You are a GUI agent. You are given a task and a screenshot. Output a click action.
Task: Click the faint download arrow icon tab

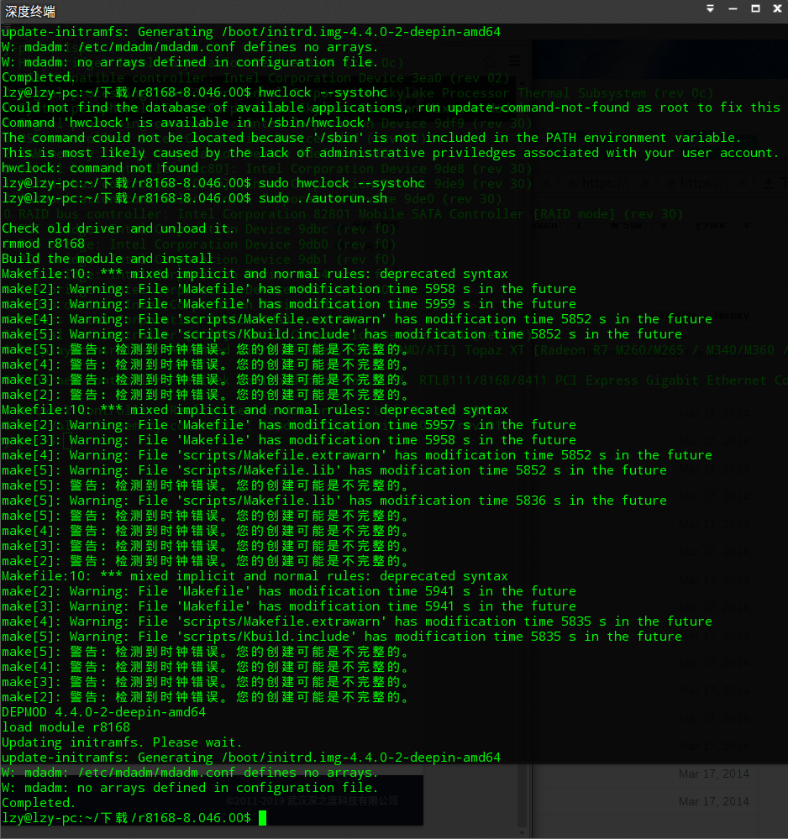click(x=770, y=184)
